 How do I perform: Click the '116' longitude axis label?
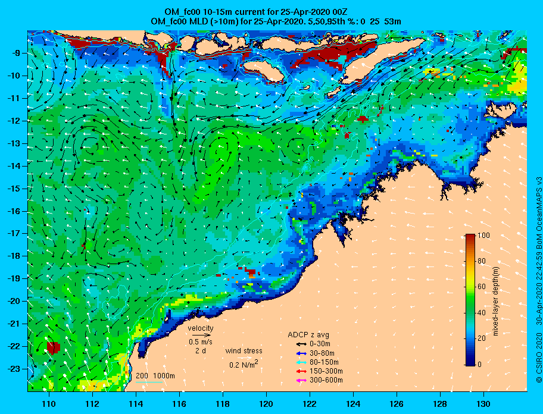179,404
